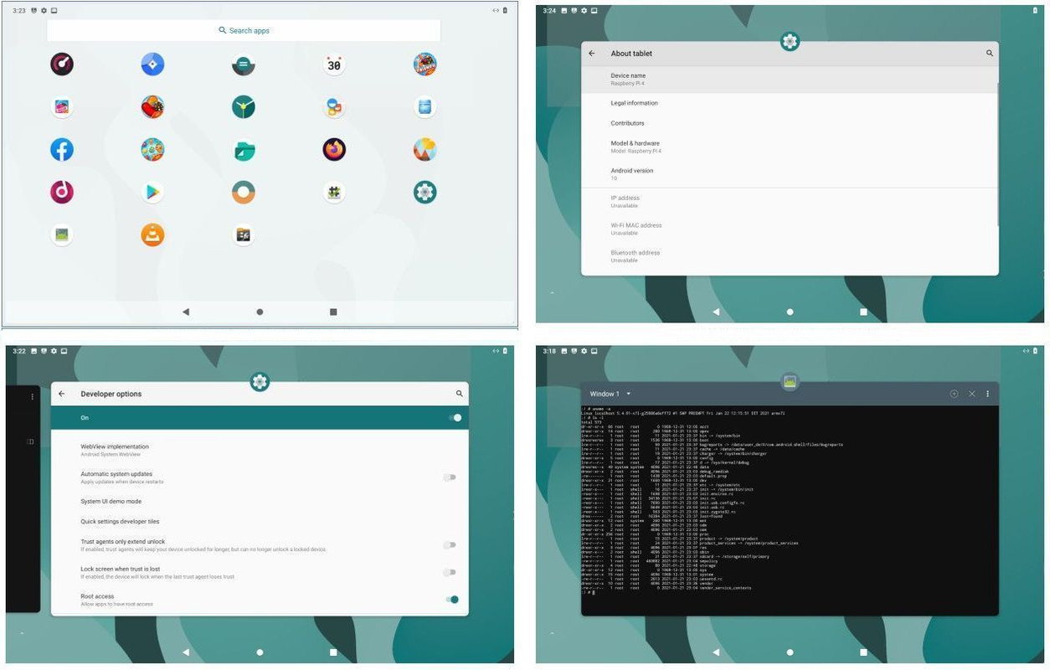Click Settings gear badge above Developer options card

tap(260, 382)
